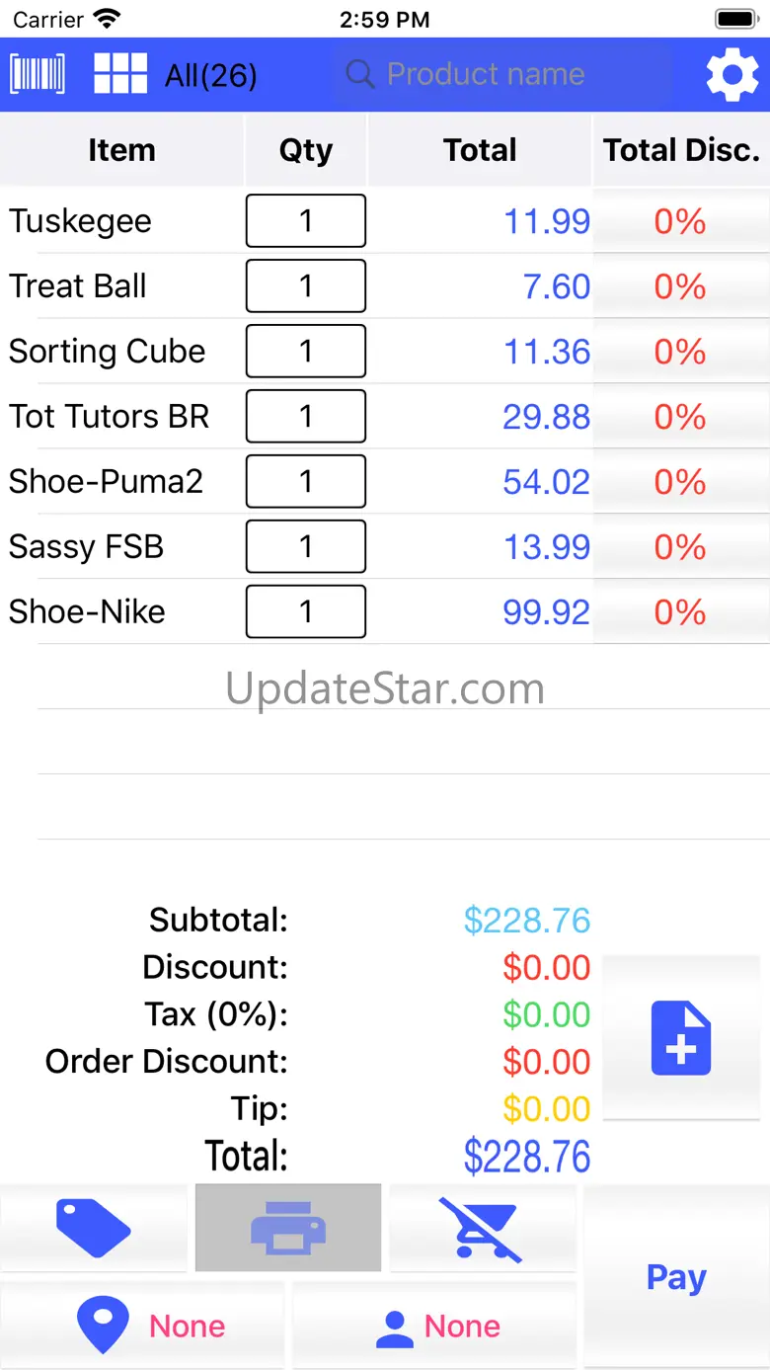
Task: Select location pin labeled None
Action: point(142,1326)
